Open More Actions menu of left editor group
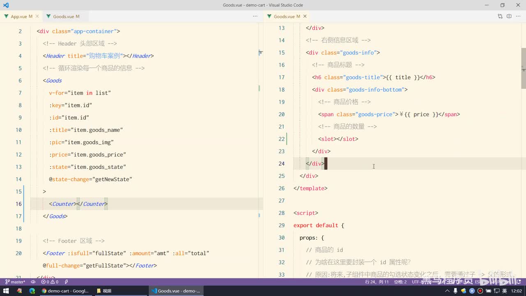This screenshot has height=296, width=526. pyautogui.click(x=255, y=16)
